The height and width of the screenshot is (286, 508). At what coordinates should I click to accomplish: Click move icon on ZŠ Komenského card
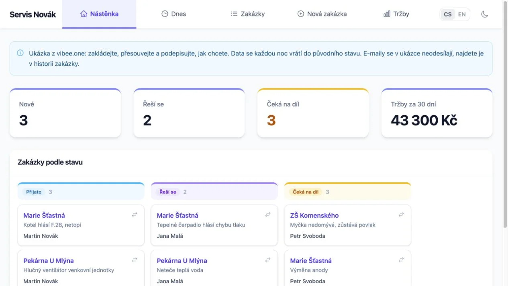coord(401,215)
